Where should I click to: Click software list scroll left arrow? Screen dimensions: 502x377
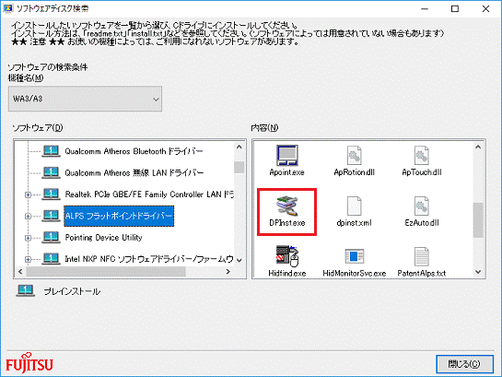pyautogui.click(x=20, y=272)
